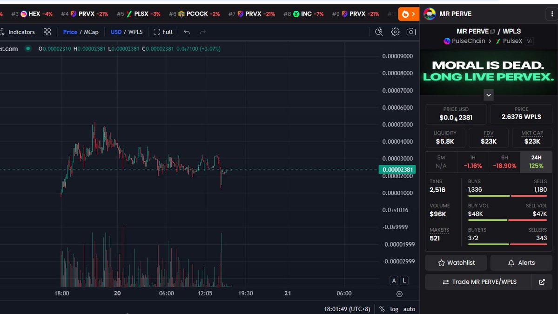The height and width of the screenshot is (314, 558).
Task: Open chart settings gear
Action: (395, 32)
